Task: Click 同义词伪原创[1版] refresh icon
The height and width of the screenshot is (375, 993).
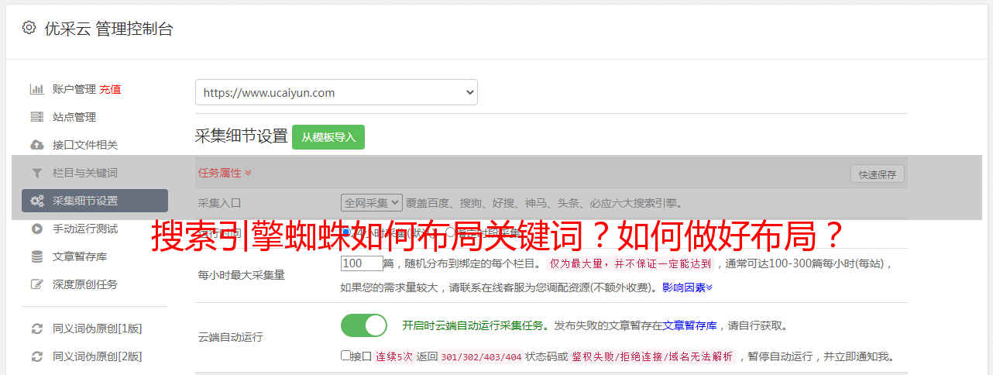Action: (x=36, y=329)
